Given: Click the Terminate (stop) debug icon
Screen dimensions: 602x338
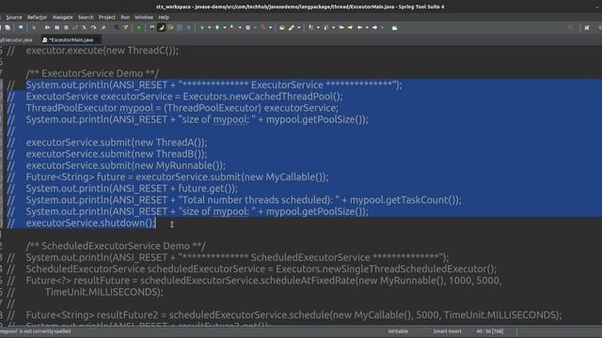Looking at the screenshot, I should coord(66,27).
